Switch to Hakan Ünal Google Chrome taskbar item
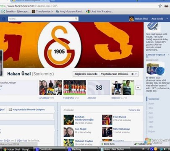170x151 pixels. point(18,149)
